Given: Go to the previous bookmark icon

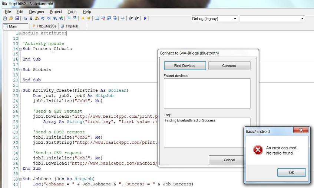Looking at the screenshot, I should [109, 19].
